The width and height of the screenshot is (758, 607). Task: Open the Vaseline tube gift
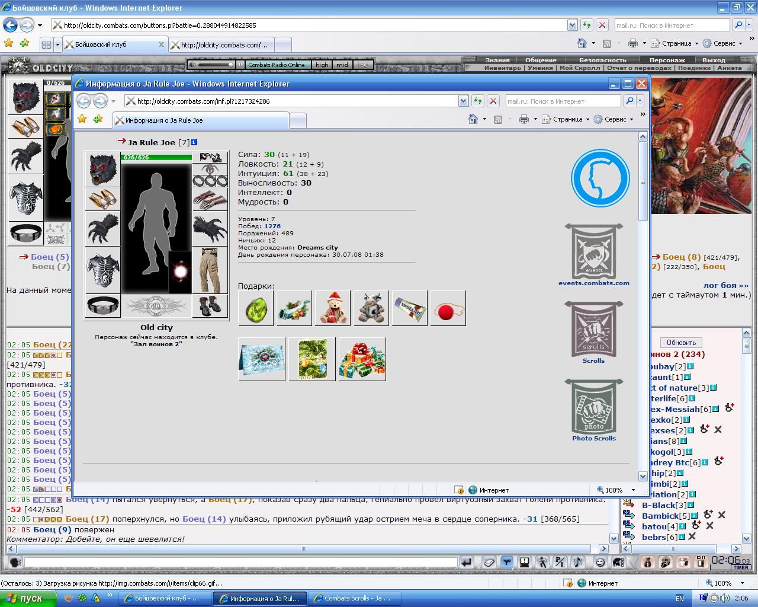coord(410,308)
